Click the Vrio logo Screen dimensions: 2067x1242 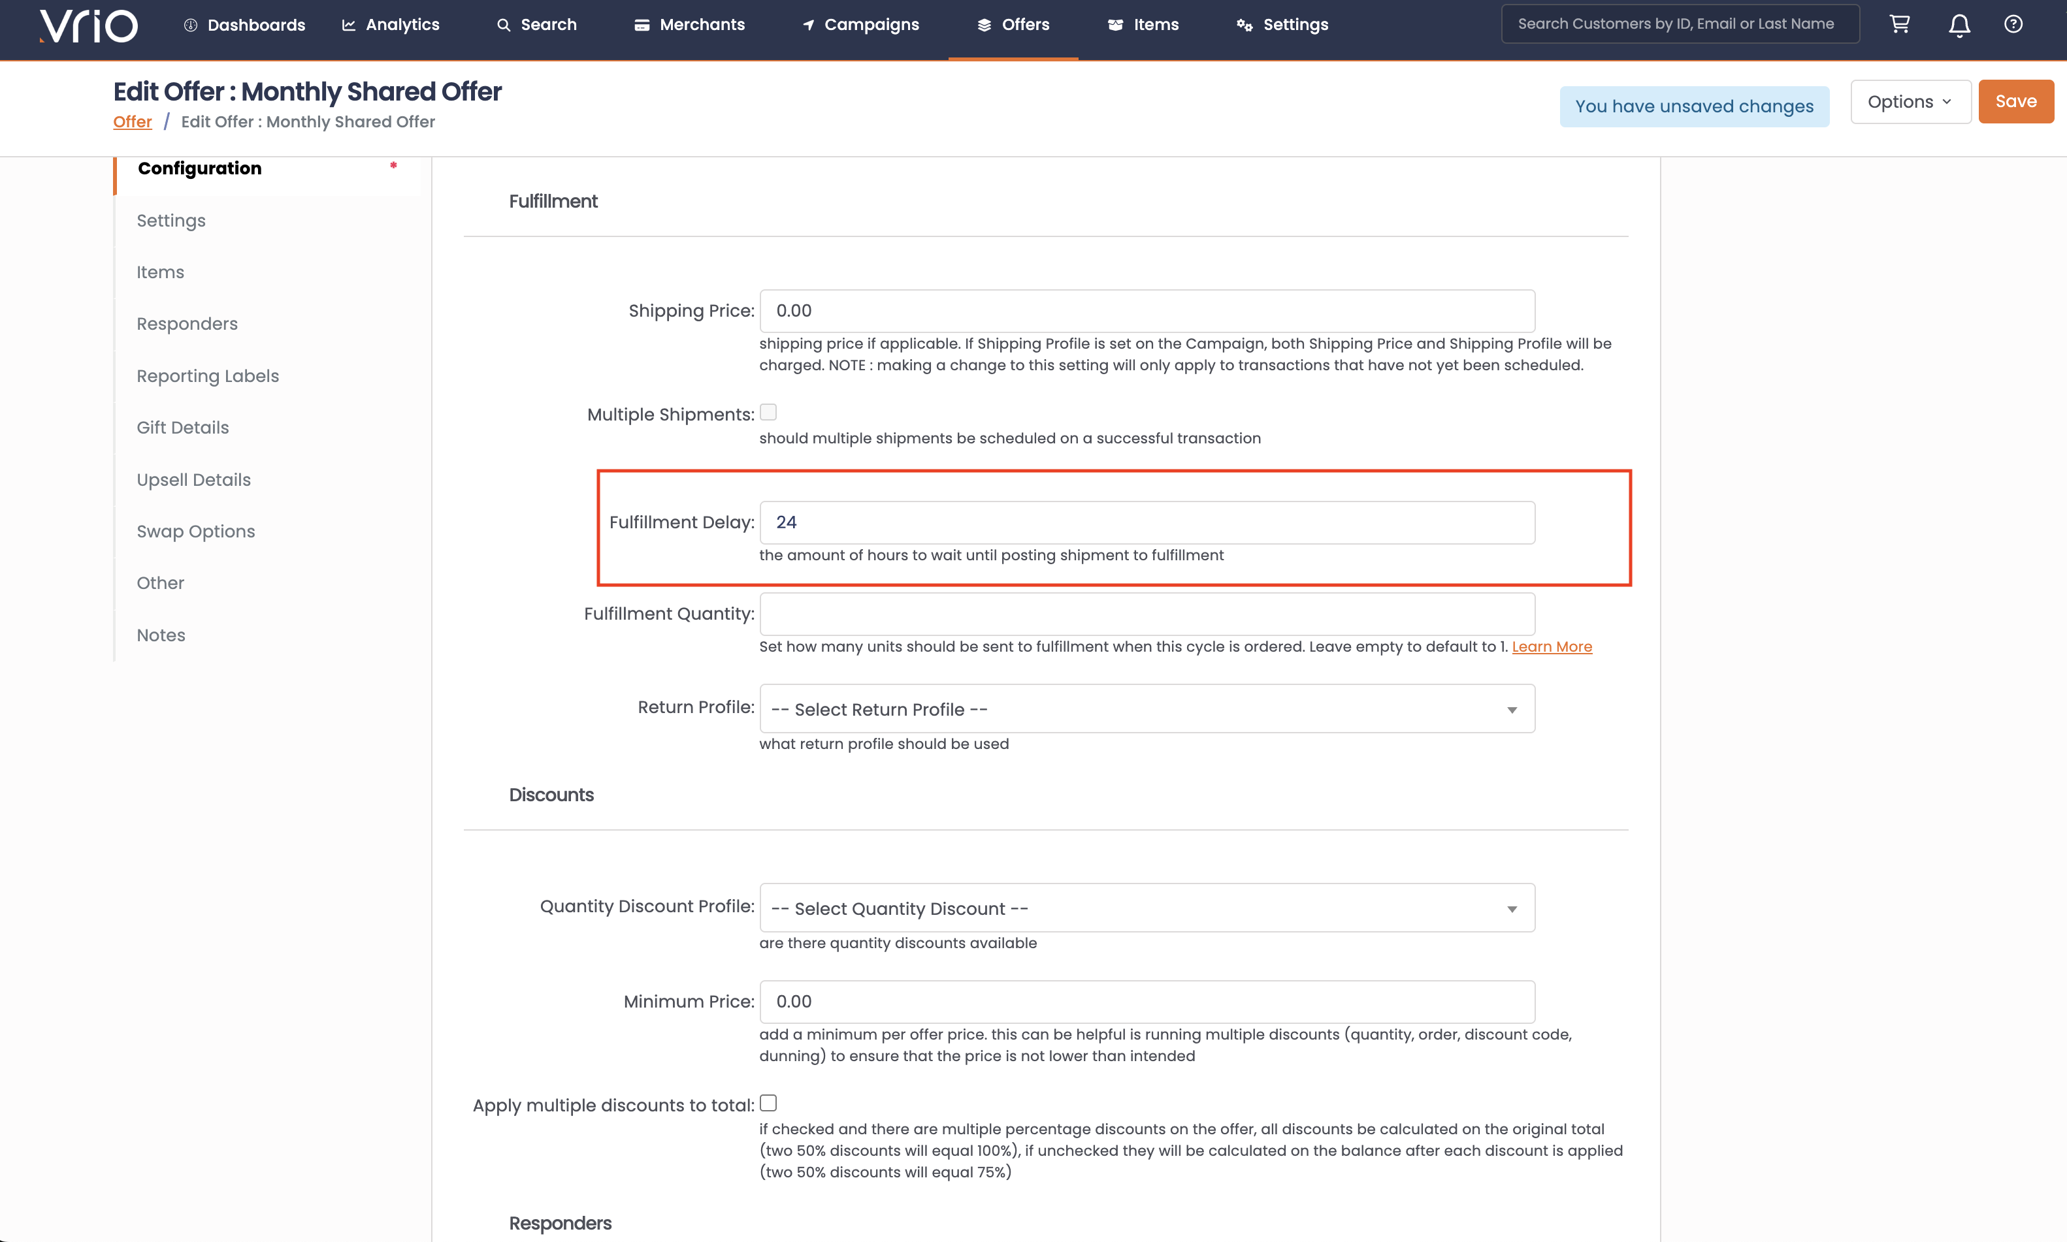89,25
